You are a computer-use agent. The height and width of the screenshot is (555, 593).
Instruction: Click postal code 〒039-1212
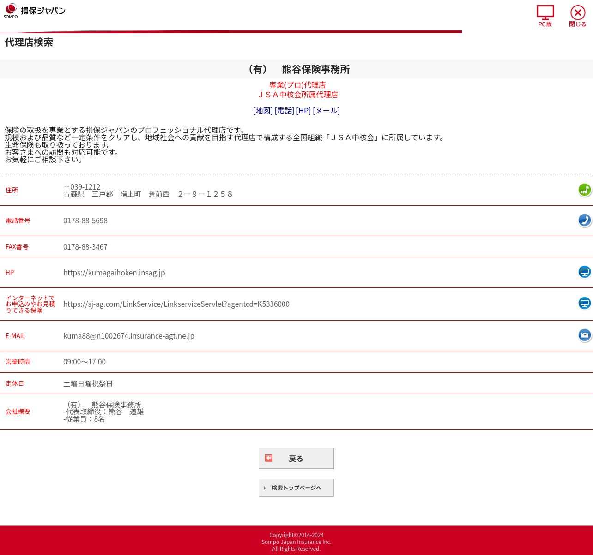tap(82, 187)
